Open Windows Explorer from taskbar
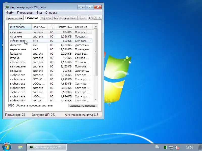 click(x=20, y=147)
